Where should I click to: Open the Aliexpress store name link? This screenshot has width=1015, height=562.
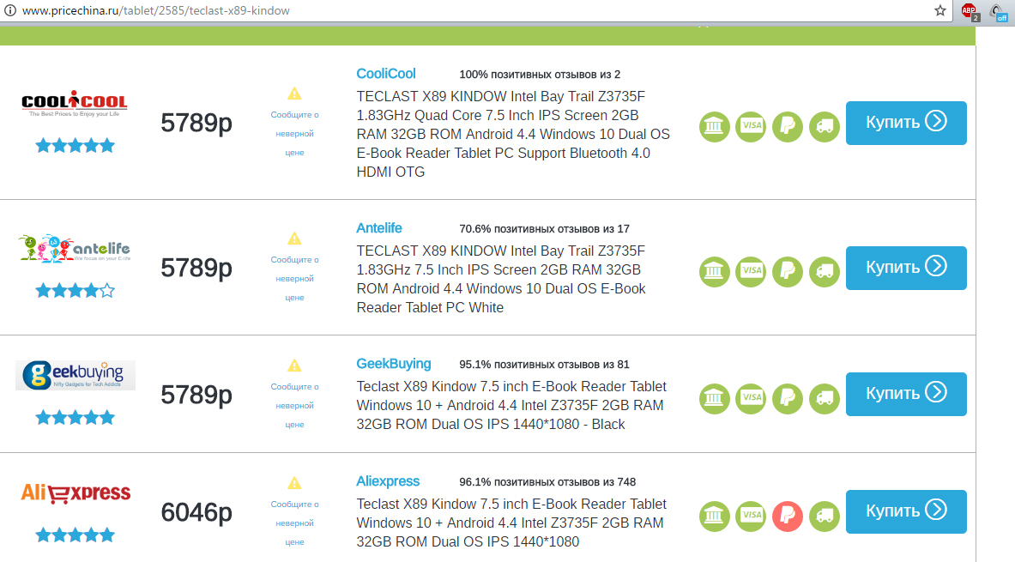click(388, 481)
